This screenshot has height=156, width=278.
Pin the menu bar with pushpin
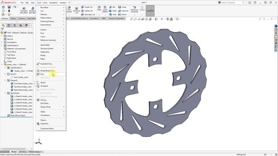(69, 3)
